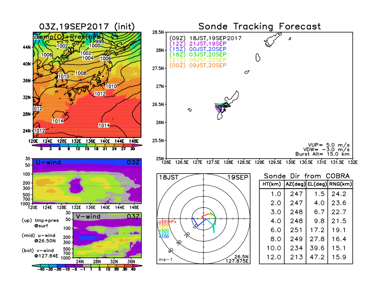Click the '28.5N' latitude label on tracking map
Viewport: 376px width, 290px height.
point(158,32)
